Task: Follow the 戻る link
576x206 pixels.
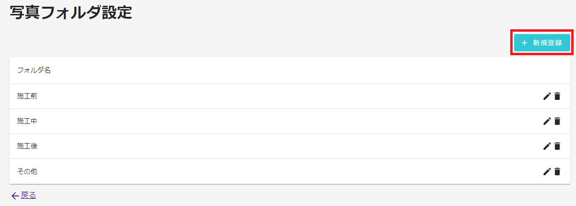Action: point(28,195)
